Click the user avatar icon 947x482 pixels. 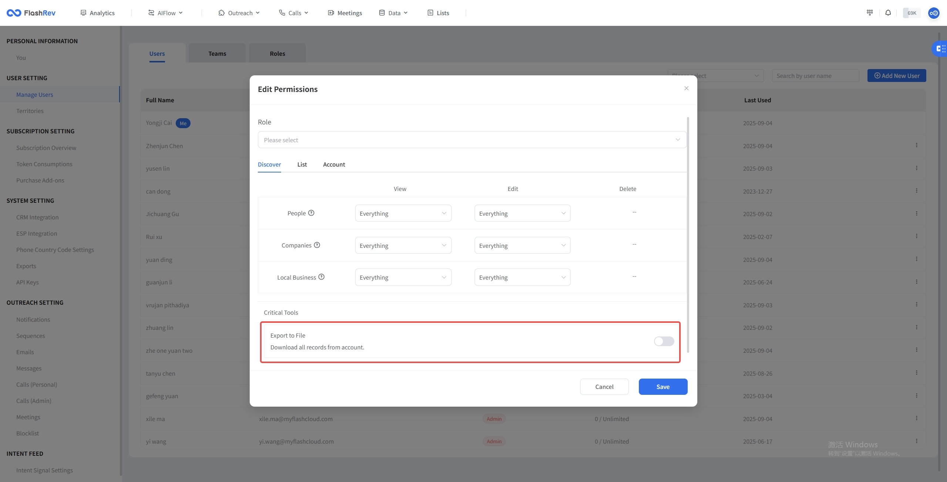tap(934, 13)
